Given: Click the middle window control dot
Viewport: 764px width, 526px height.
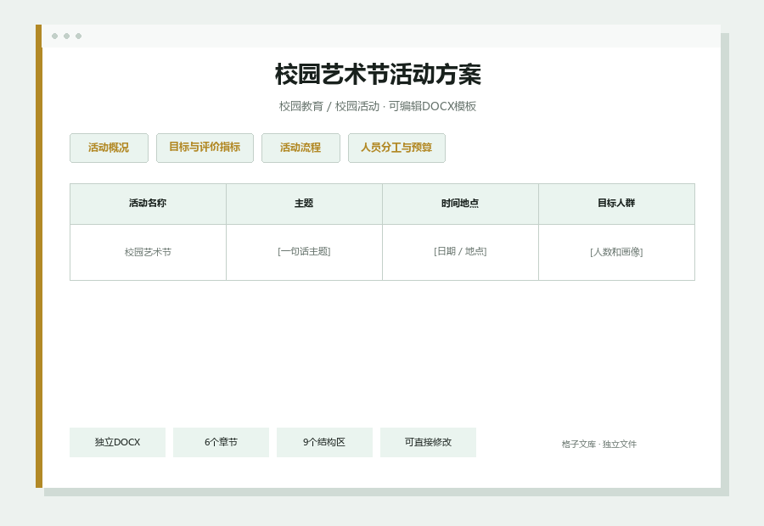Looking at the screenshot, I should (x=67, y=36).
